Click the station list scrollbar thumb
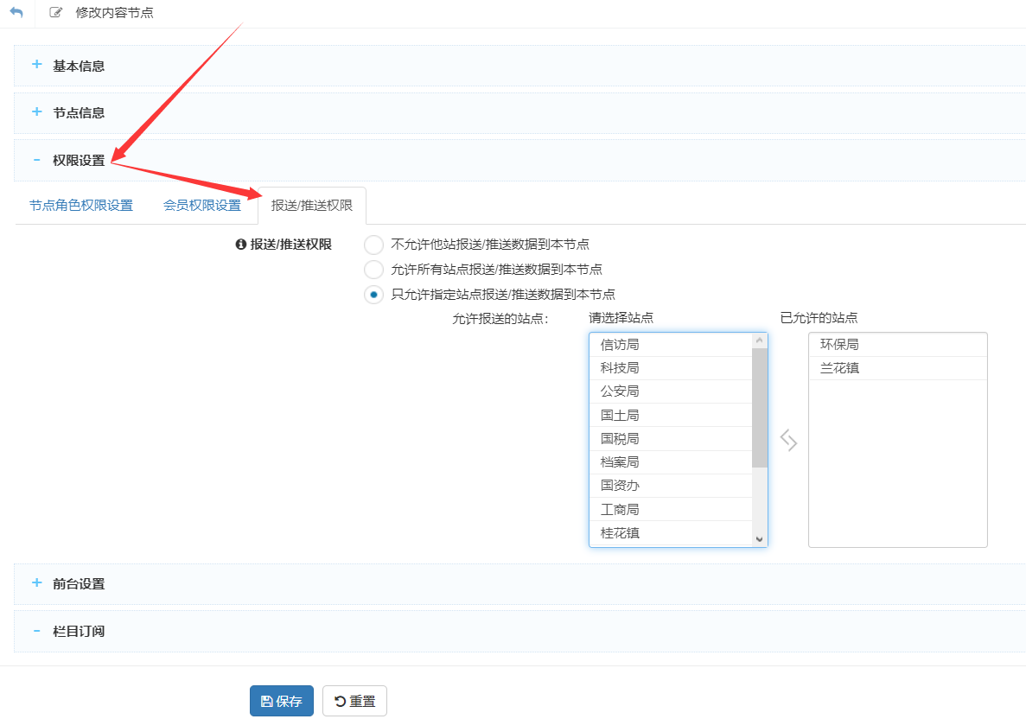 click(760, 406)
